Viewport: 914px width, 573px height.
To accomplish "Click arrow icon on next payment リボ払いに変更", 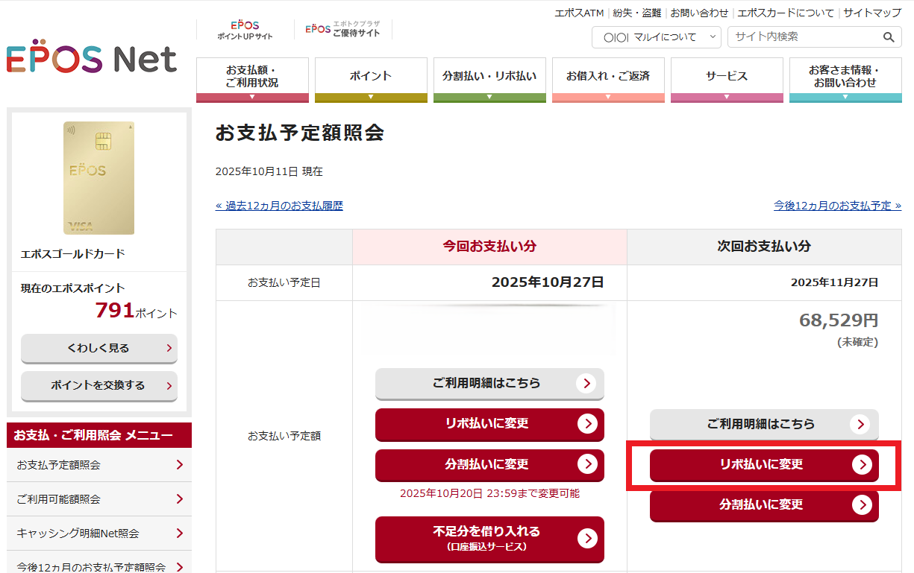I will pyautogui.click(x=862, y=465).
